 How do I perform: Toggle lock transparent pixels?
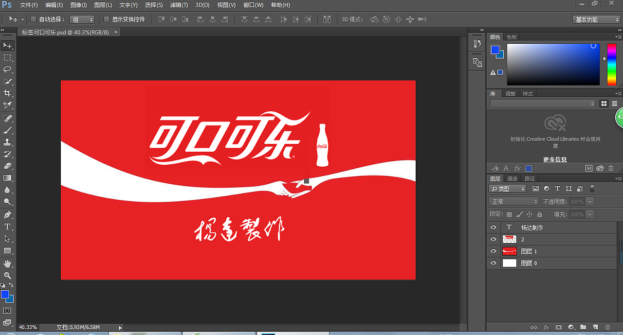[509, 214]
